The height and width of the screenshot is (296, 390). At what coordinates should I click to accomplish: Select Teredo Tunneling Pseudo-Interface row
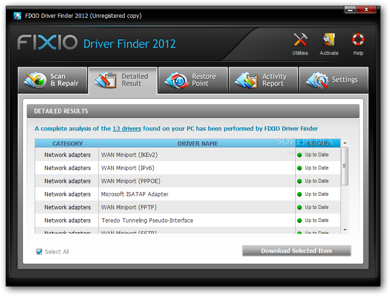[188, 220]
